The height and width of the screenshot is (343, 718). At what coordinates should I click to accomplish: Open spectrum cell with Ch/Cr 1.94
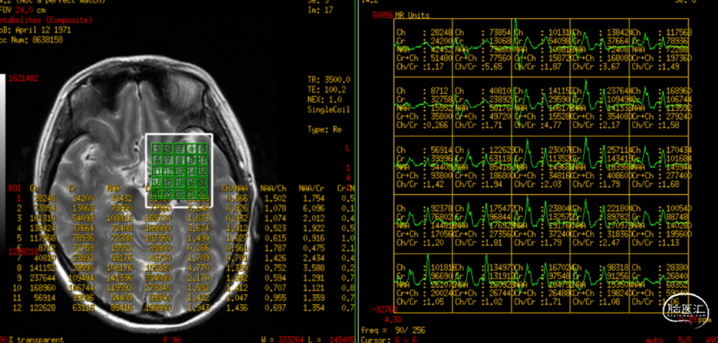[x=482, y=166]
